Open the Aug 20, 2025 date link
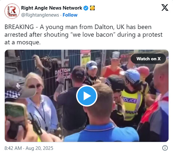The height and width of the screenshot is (154, 173). pyautogui.click(x=40, y=148)
